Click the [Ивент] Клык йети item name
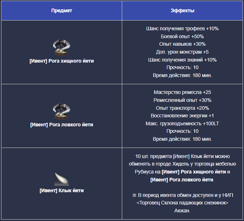244x221 pixels. (62, 190)
